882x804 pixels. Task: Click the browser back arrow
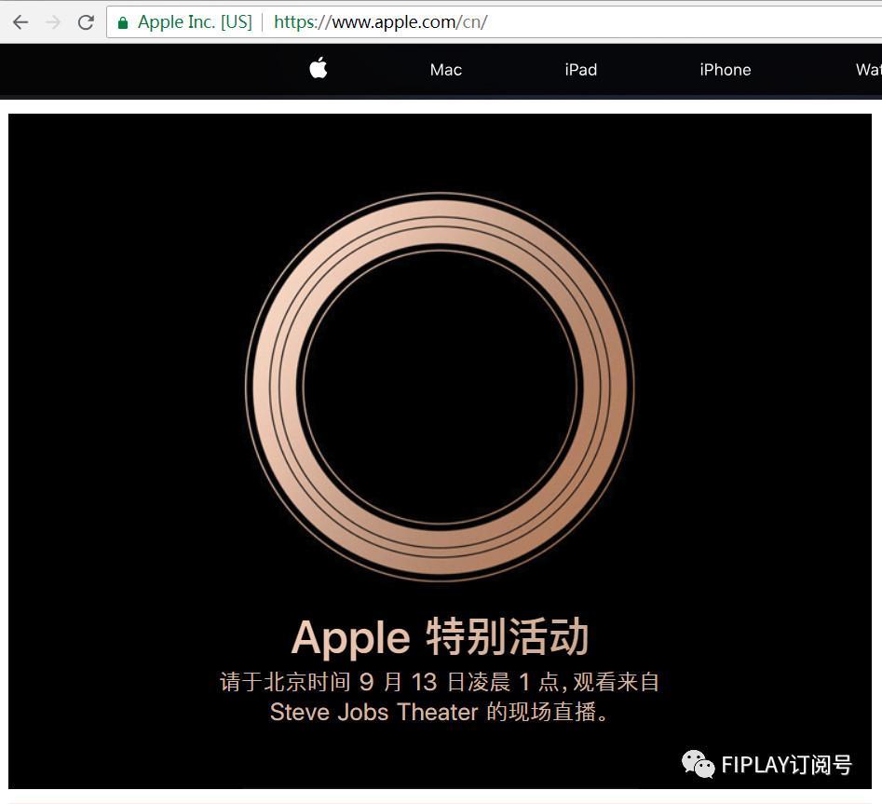[x=20, y=22]
